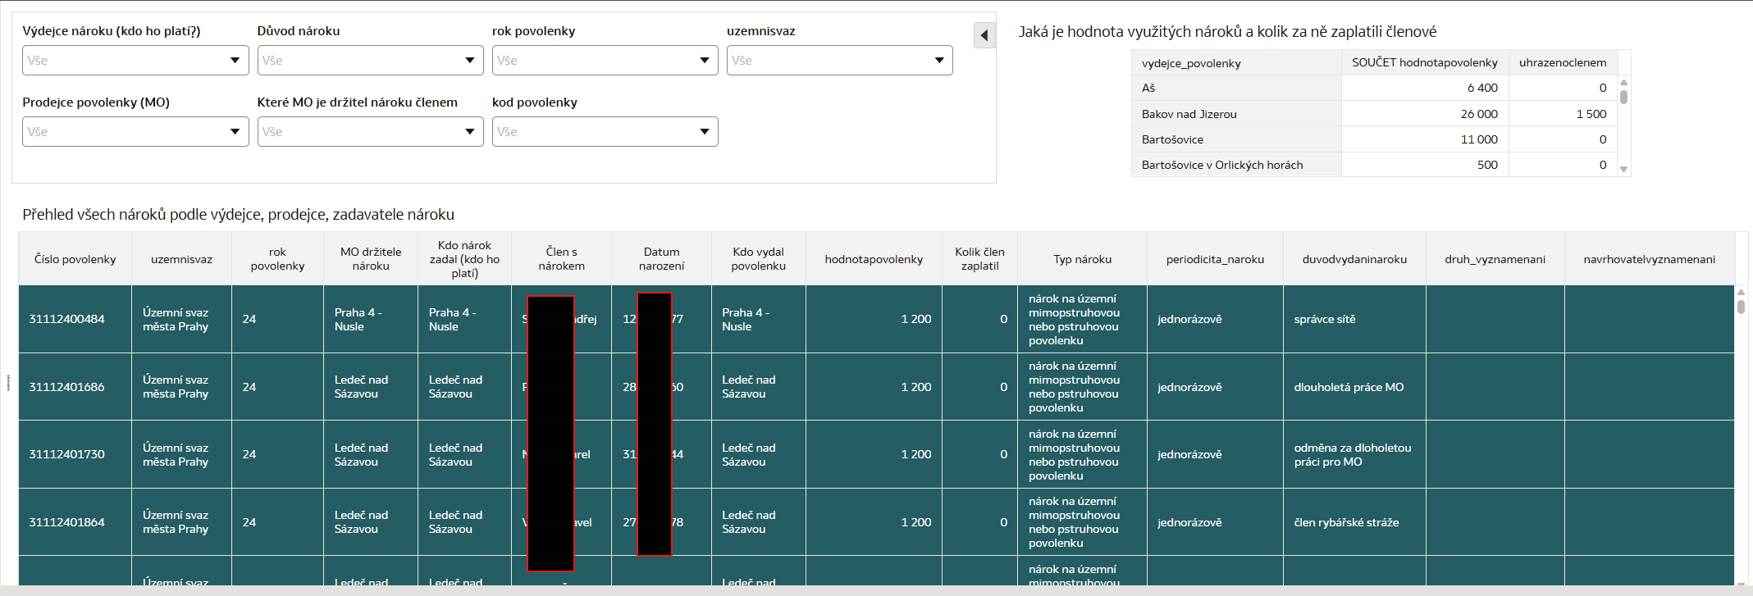Select permit number 31112401730

click(66, 454)
